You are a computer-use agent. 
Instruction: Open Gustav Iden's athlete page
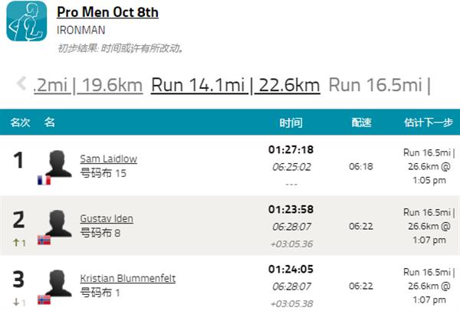(106, 218)
